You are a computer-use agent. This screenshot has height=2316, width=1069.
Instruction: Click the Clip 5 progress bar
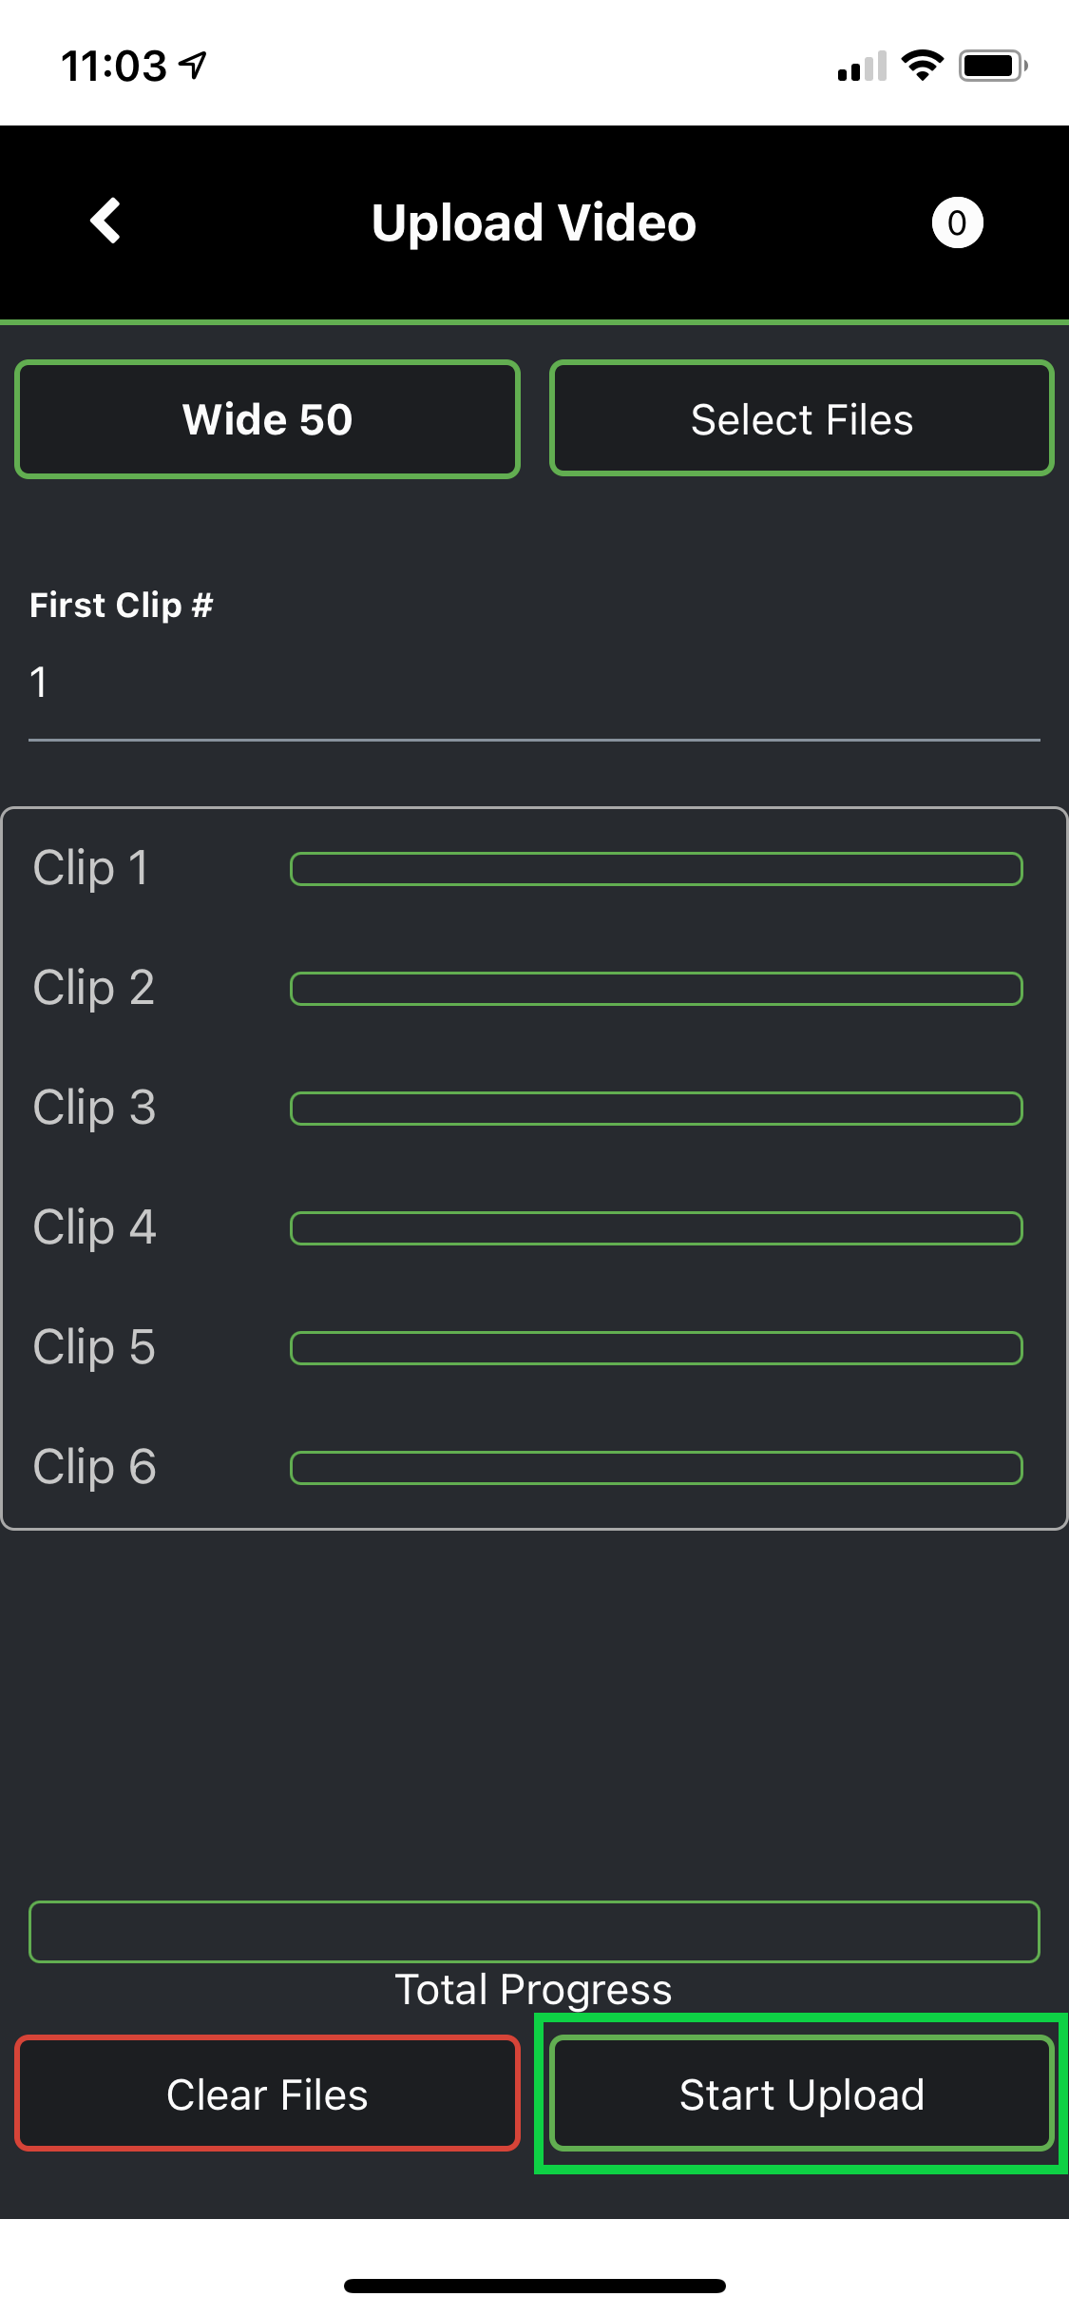coord(656,1348)
